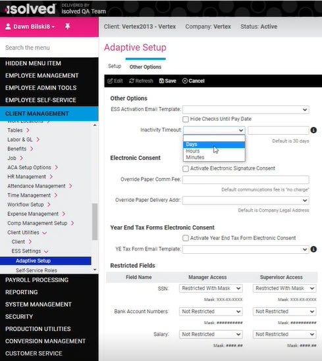Image resolution: width=322 pixels, height=361 pixels.
Task: Expand the Client submenu arrow
Action: (x=30, y=242)
